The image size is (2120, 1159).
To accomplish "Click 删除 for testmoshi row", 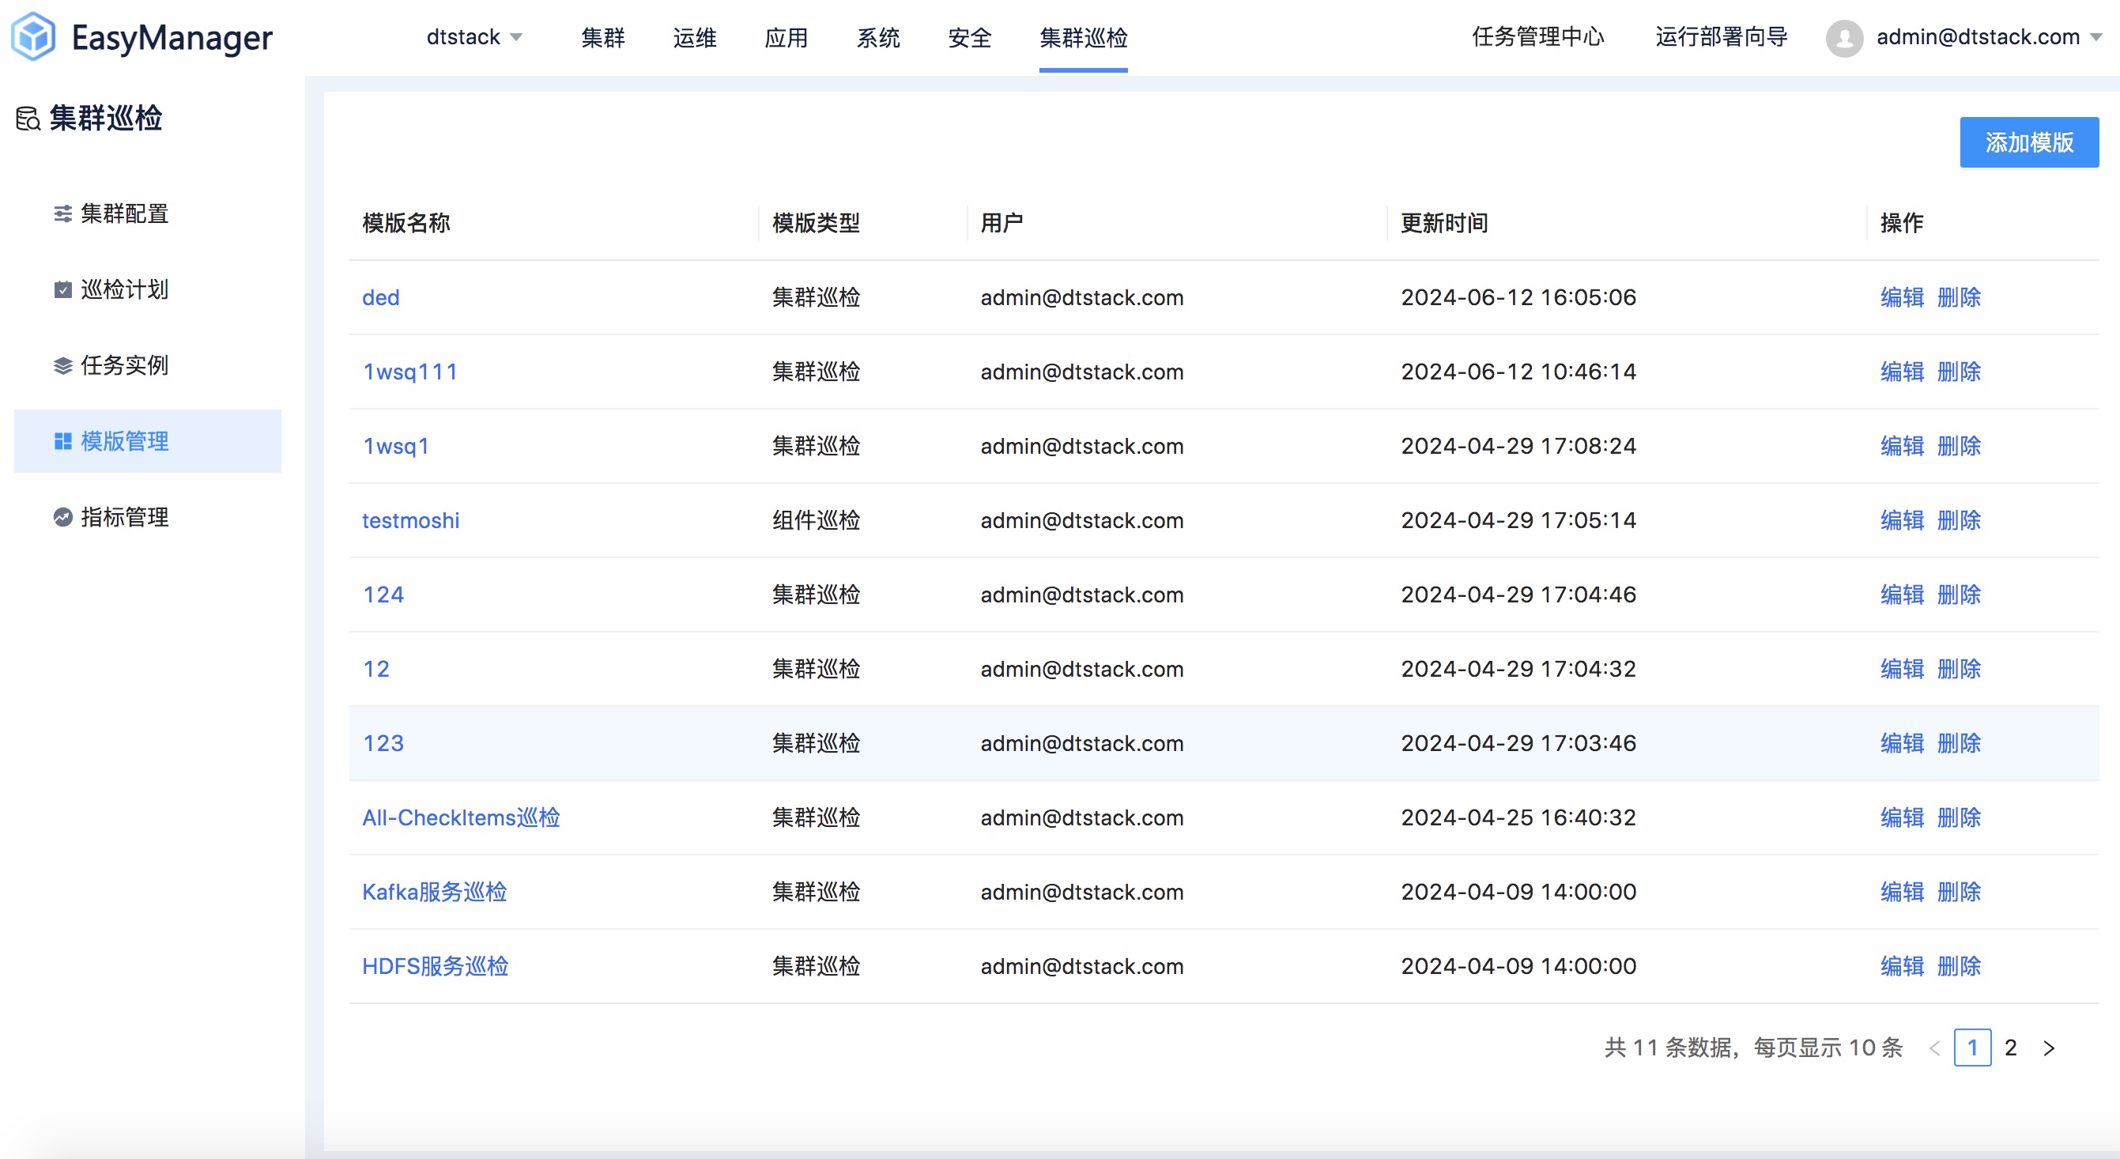I will point(1959,520).
